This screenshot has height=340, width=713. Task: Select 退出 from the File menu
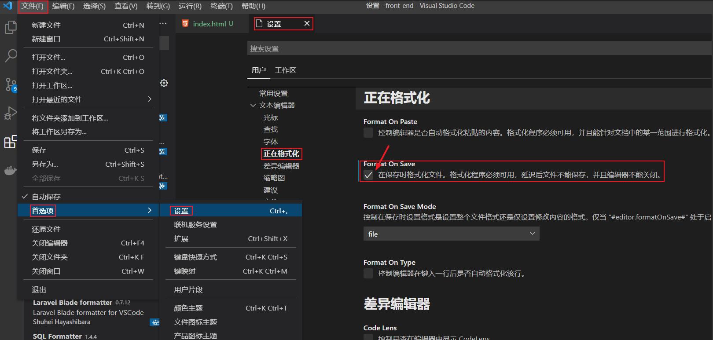pos(88,289)
